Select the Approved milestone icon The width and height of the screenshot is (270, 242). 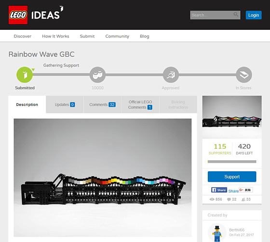(171, 75)
